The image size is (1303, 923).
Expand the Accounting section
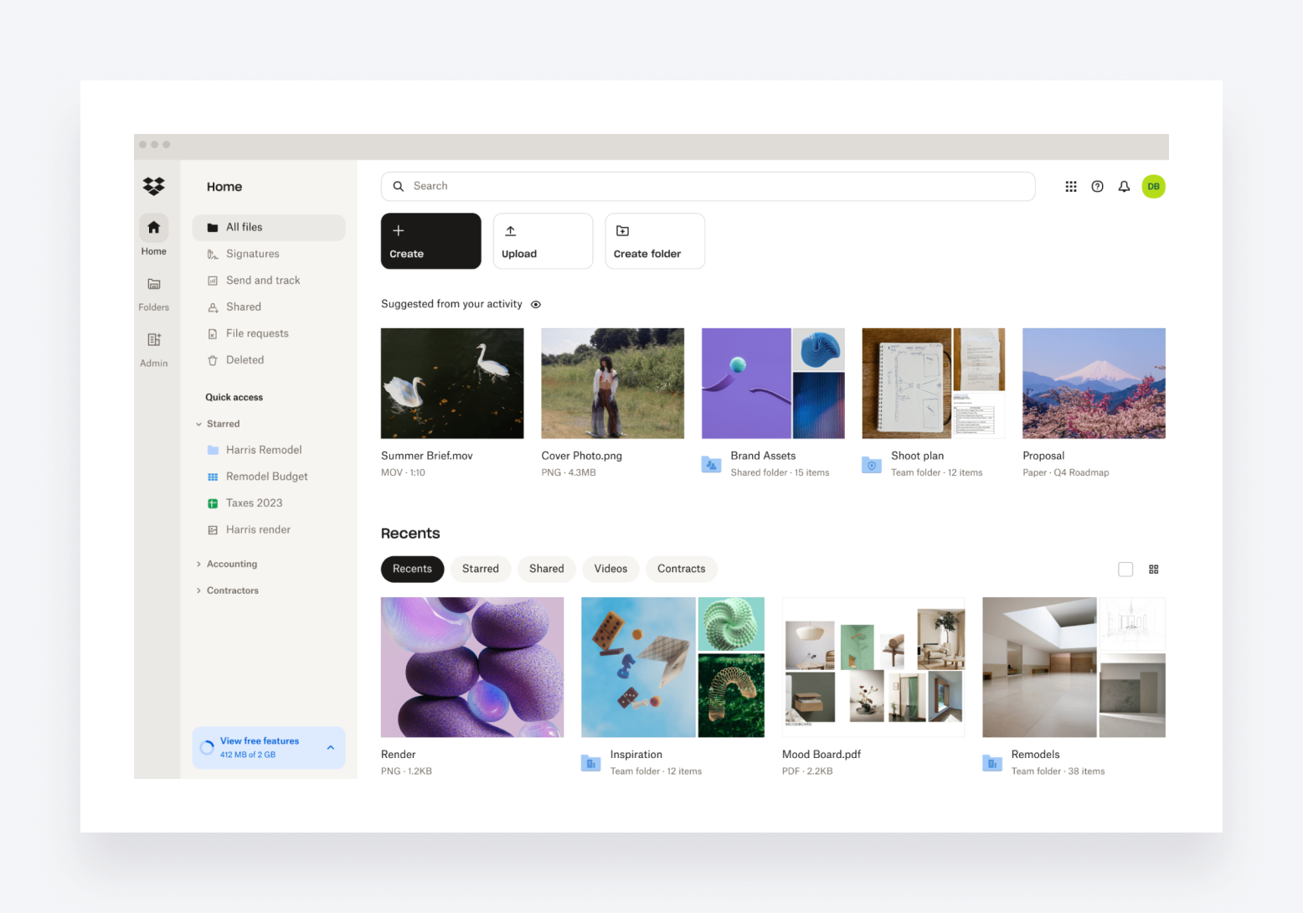pyautogui.click(x=198, y=564)
